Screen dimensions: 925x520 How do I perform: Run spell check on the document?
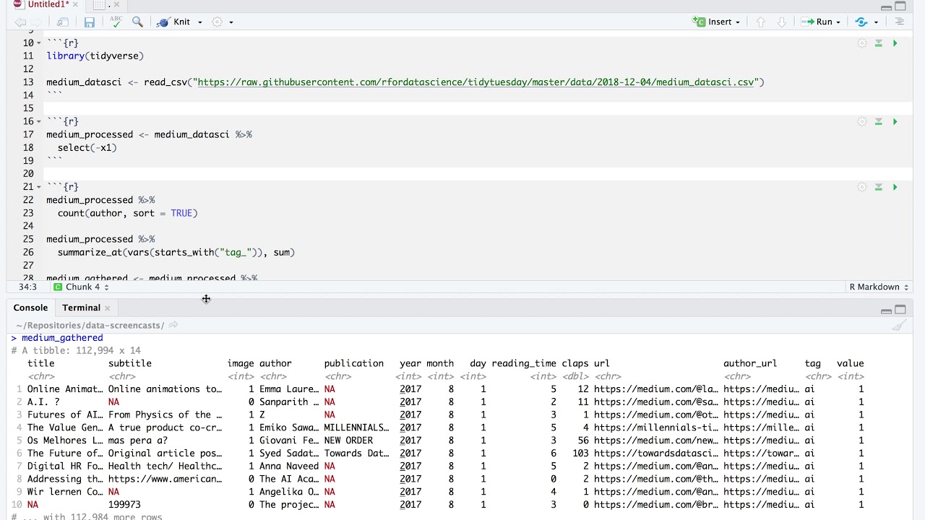pos(116,22)
